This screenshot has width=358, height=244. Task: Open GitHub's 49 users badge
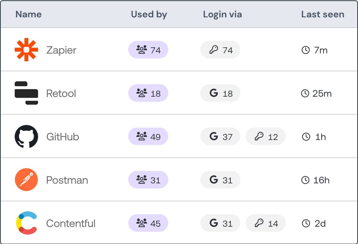pyautogui.click(x=148, y=137)
